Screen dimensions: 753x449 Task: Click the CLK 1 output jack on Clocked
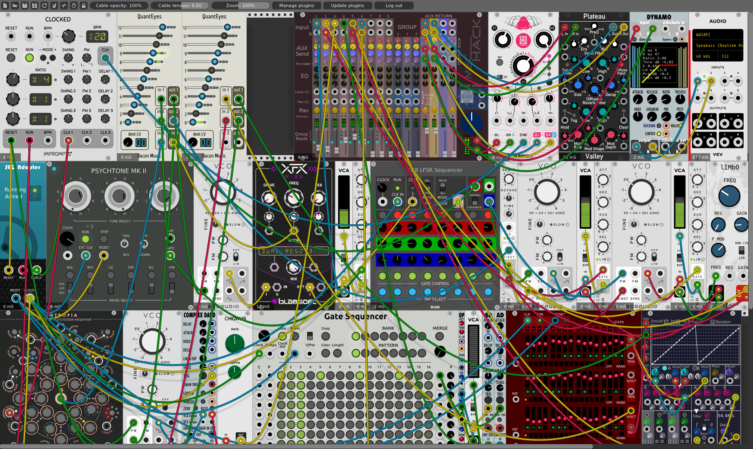pos(68,140)
